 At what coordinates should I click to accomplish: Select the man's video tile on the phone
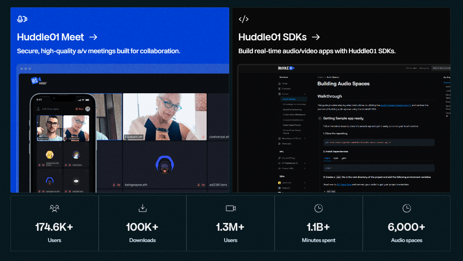50,128
